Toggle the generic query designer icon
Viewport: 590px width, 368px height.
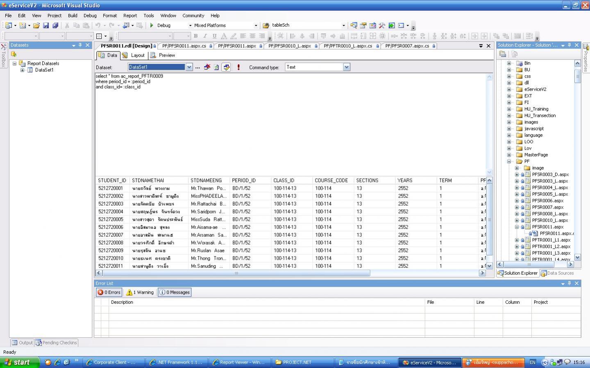coord(226,67)
